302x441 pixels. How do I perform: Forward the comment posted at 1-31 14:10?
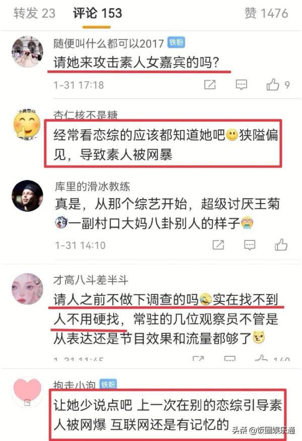point(218,245)
